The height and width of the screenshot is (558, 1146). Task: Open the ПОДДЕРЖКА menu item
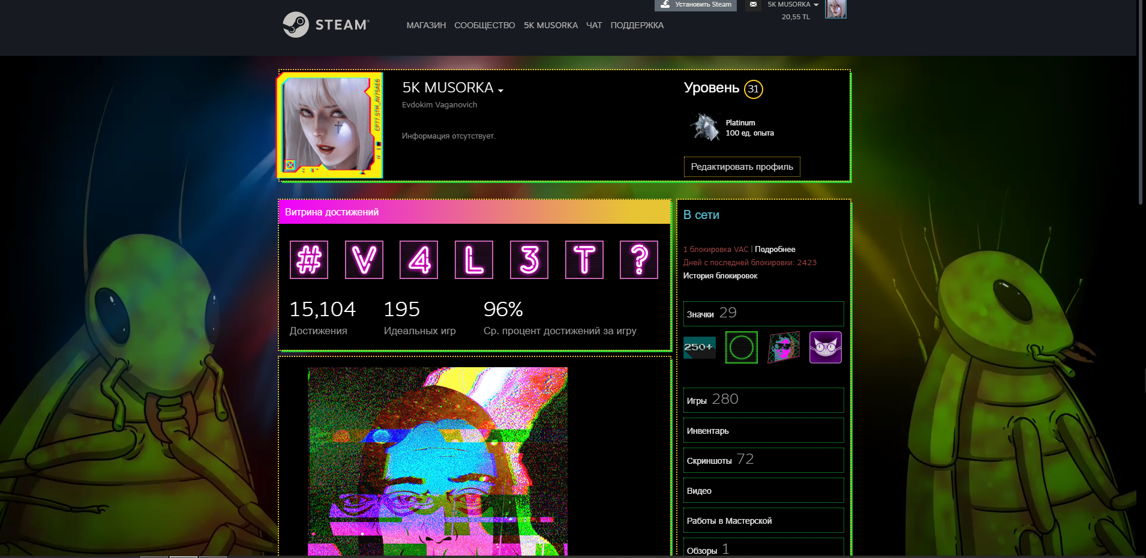coord(637,25)
